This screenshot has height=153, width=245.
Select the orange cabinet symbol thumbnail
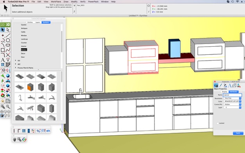point(30,87)
